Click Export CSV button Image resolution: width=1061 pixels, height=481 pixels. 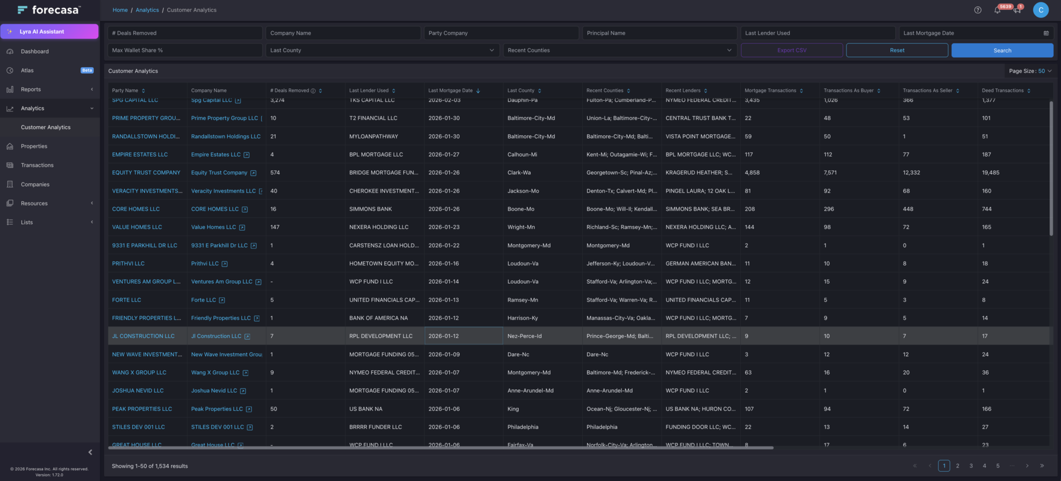point(792,50)
